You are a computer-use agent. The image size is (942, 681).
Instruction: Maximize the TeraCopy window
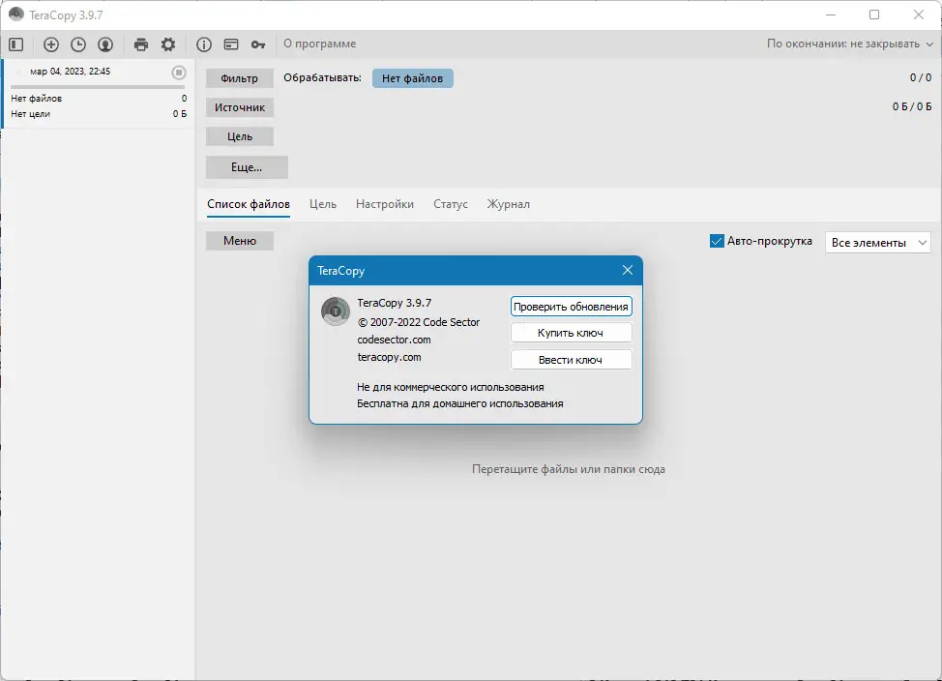click(874, 15)
